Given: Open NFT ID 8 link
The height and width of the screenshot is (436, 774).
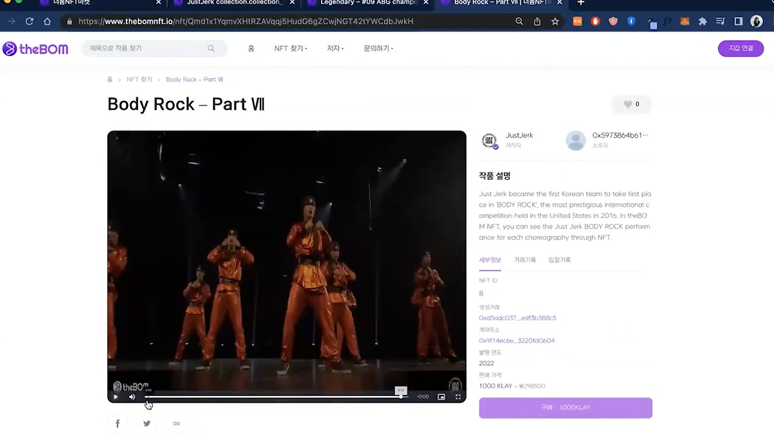Looking at the screenshot, I should pyautogui.click(x=481, y=293).
